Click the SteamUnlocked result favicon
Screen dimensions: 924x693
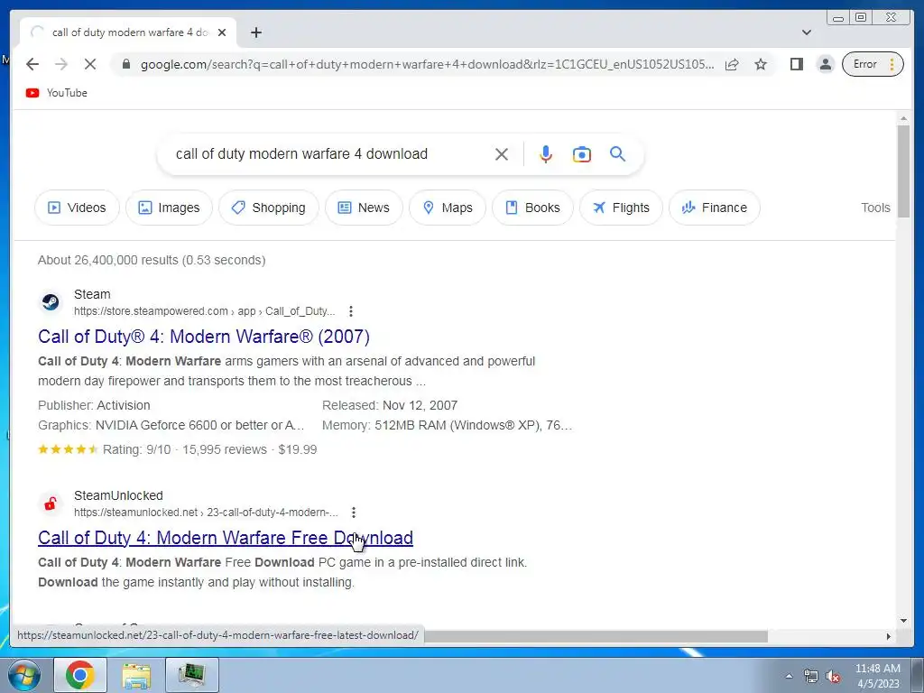(51, 504)
